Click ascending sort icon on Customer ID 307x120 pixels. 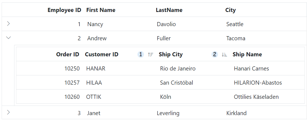tap(151, 54)
